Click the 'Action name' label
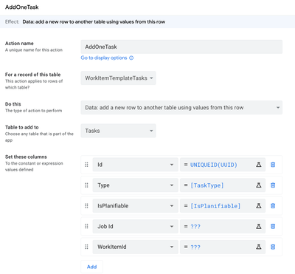295x274 pixels. [19, 44]
